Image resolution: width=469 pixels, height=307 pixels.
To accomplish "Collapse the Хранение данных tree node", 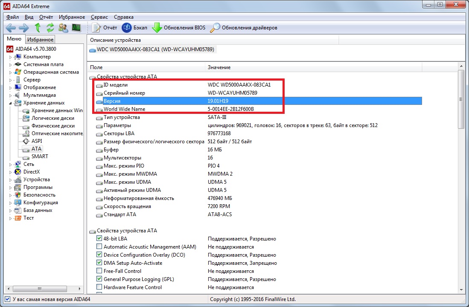I will point(11,103).
